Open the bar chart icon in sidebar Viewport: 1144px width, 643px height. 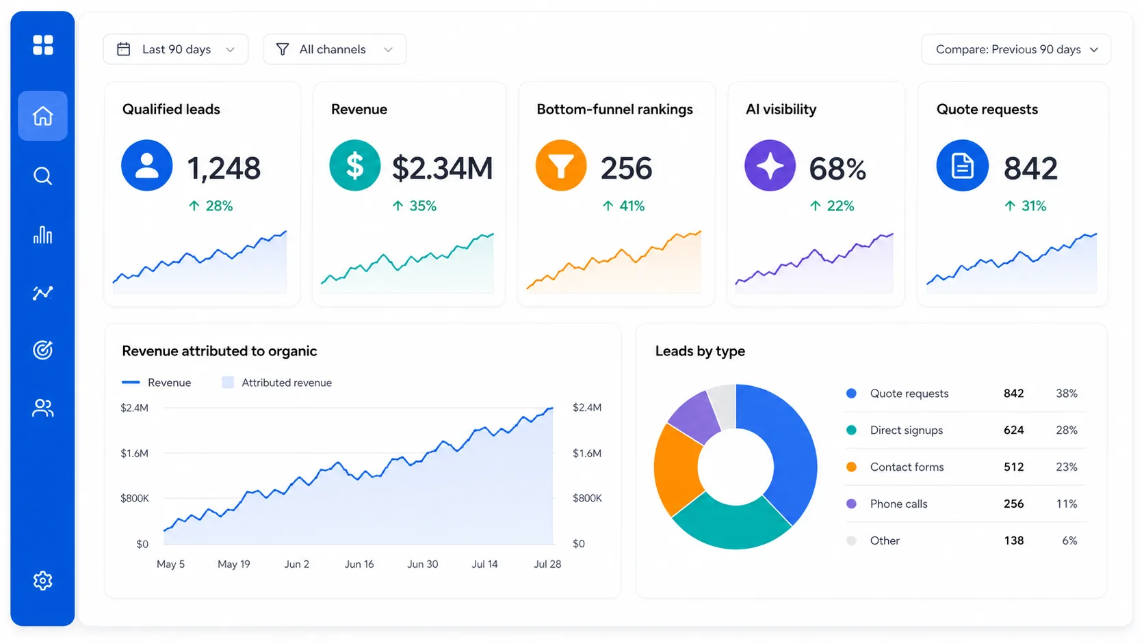pos(42,235)
